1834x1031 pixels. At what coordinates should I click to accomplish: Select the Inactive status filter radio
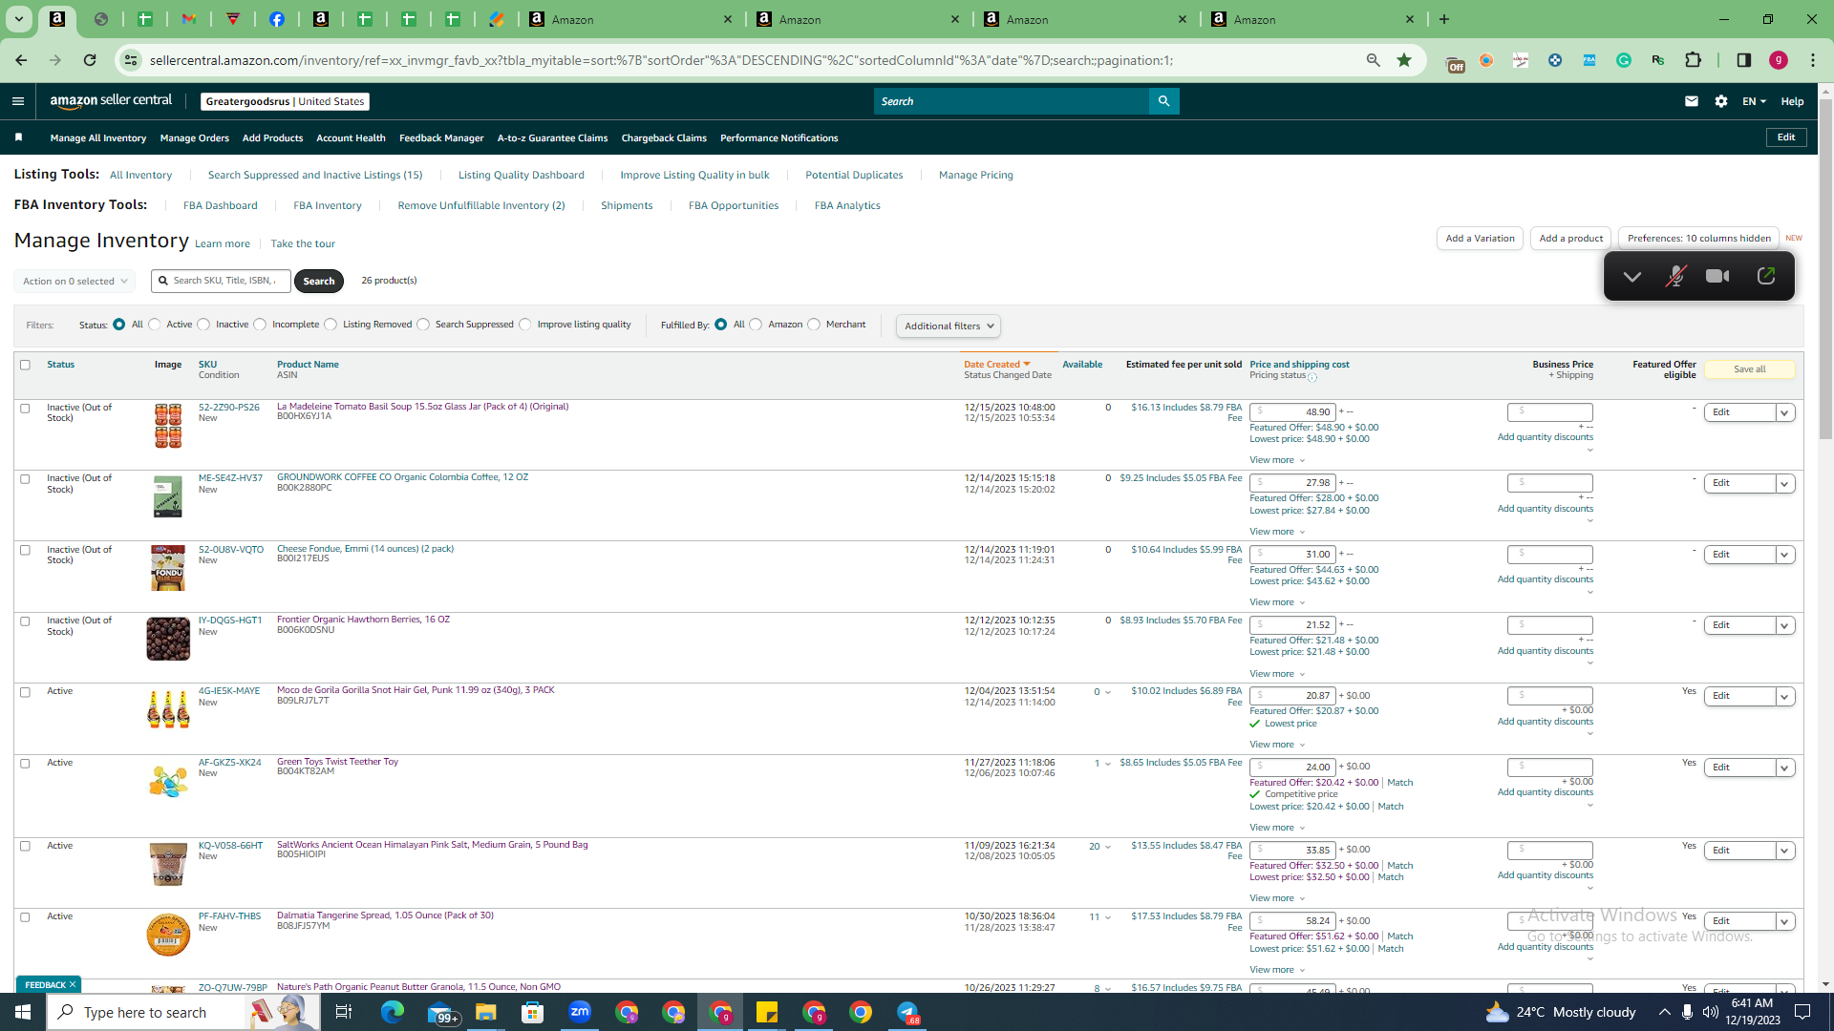(x=203, y=325)
